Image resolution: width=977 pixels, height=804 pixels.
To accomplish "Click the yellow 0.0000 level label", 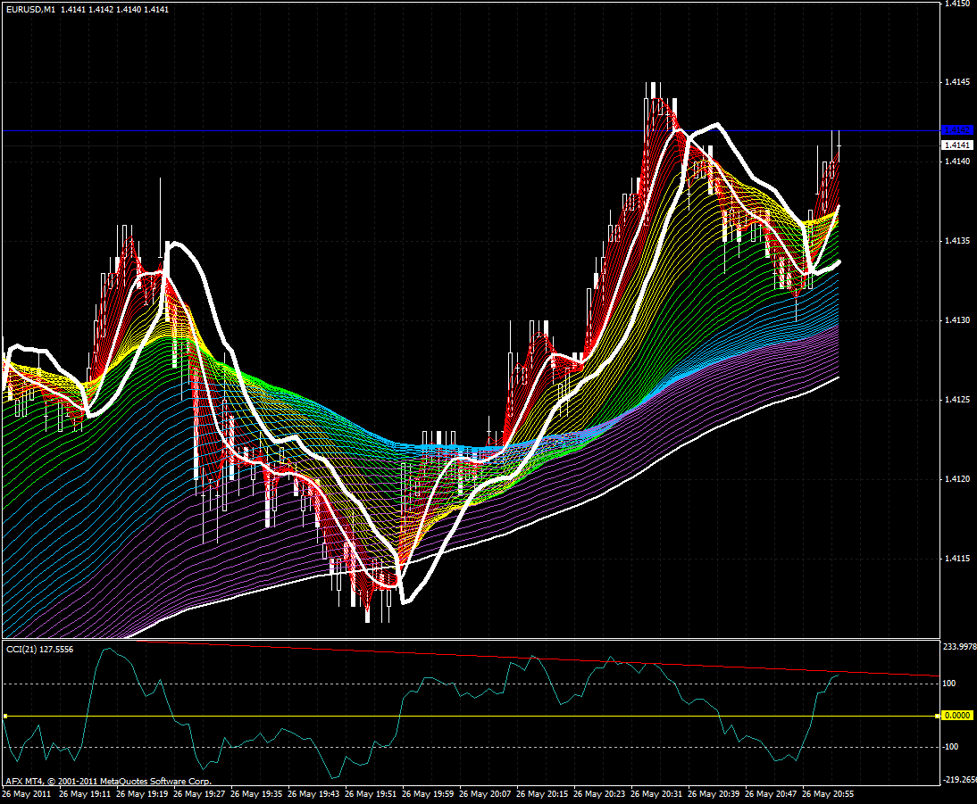I will click(957, 716).
